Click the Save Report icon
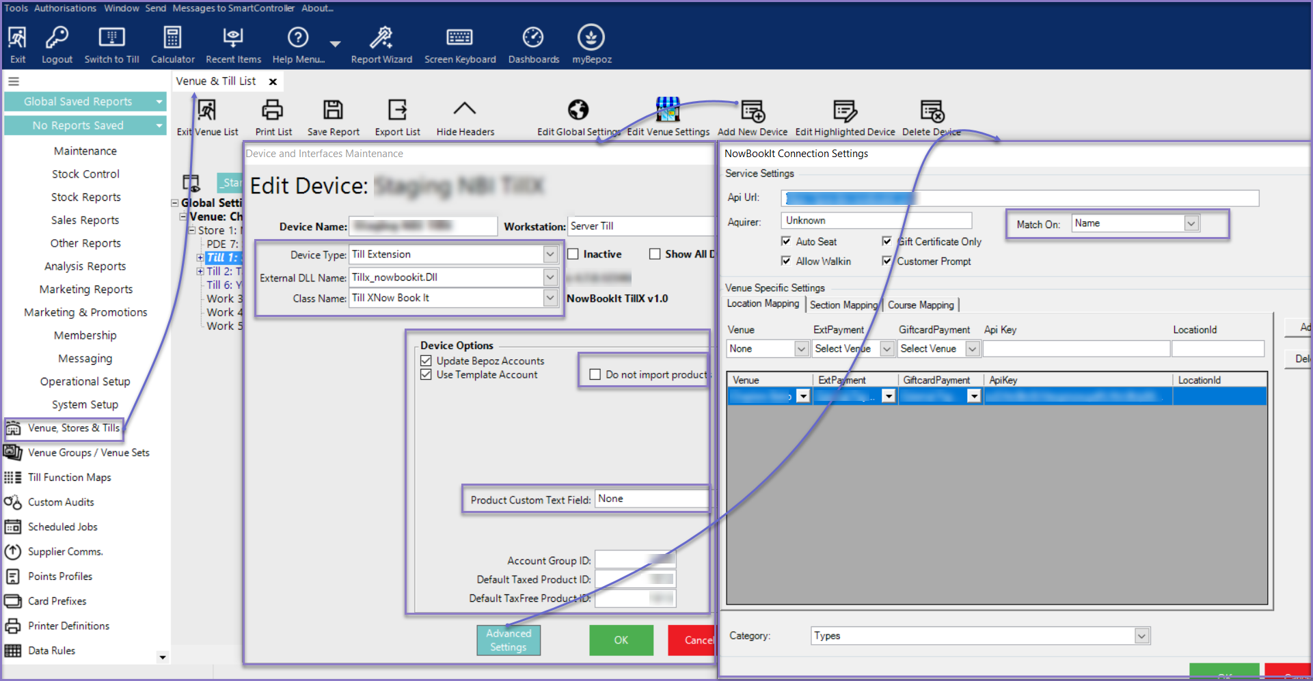The width and height of the screenshot is (1313, 681). (x=333, y=110)
